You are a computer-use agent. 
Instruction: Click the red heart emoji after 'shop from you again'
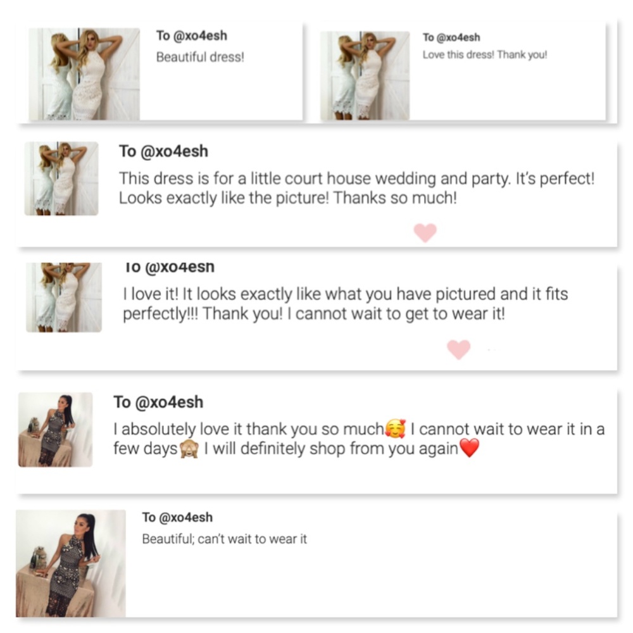point(470,448)
